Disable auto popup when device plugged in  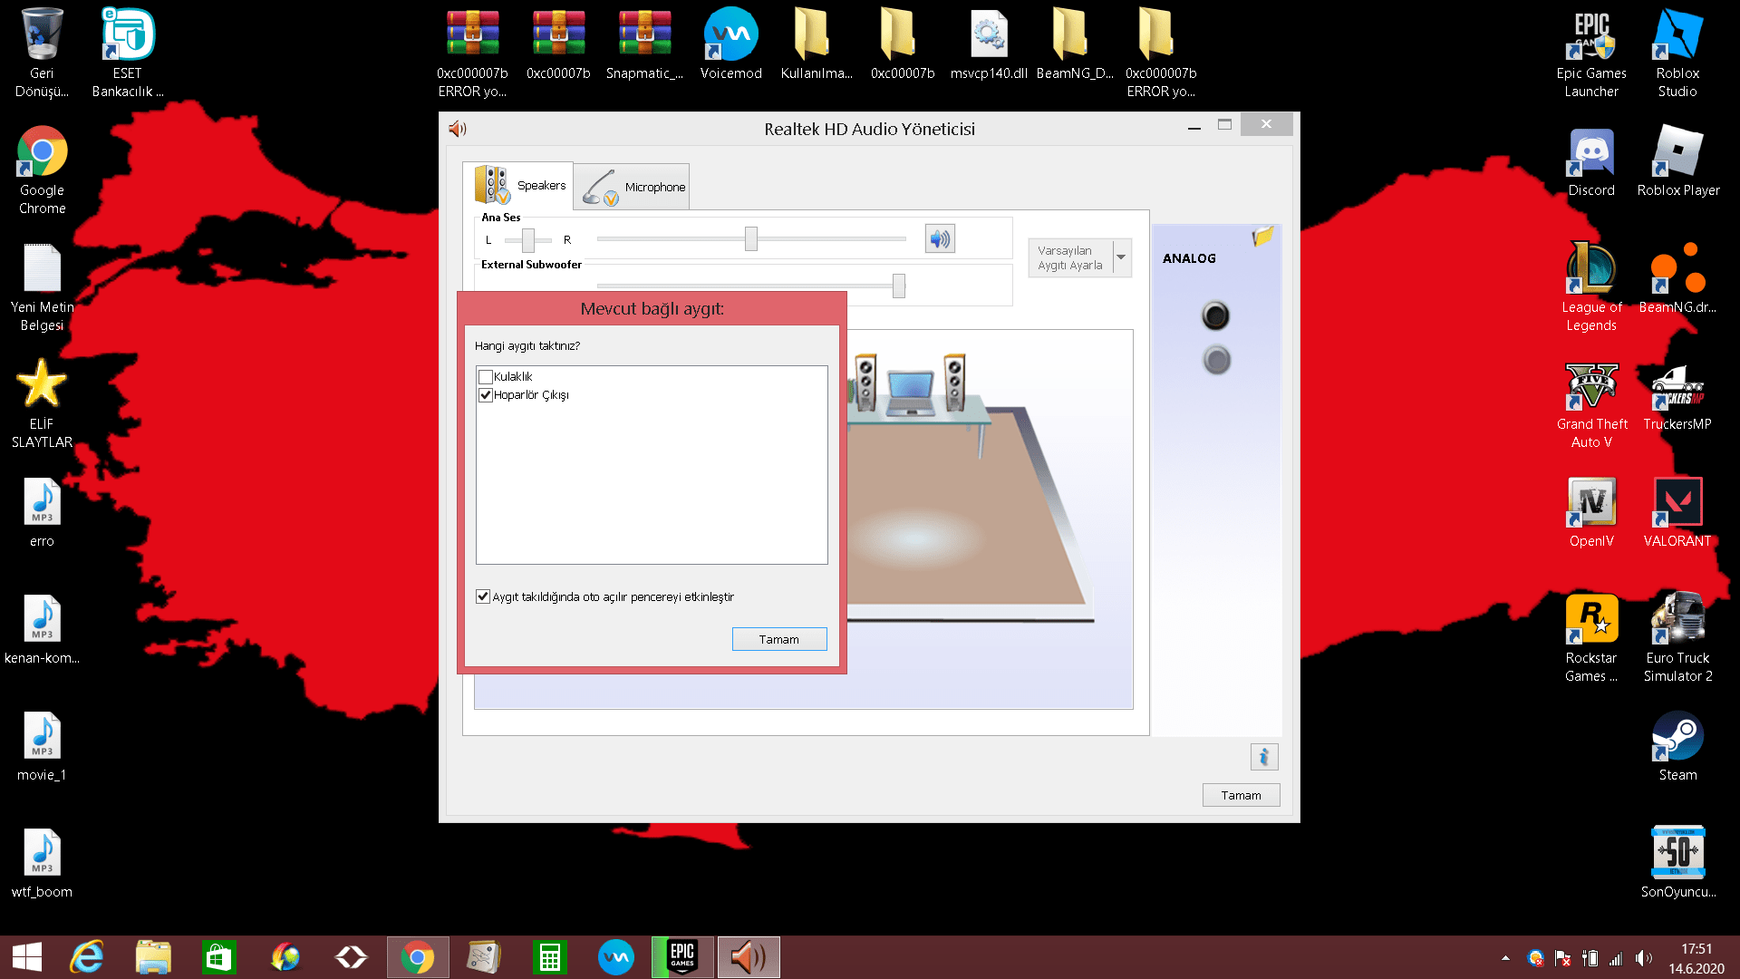tap(483, 596)
